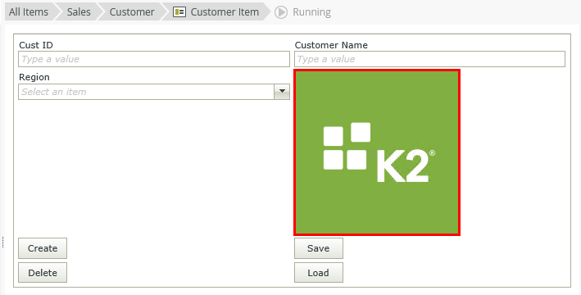Screen dimensions: 581x295
Task: Focus the Customer Name text field
Action: click(x=430, y=59)
